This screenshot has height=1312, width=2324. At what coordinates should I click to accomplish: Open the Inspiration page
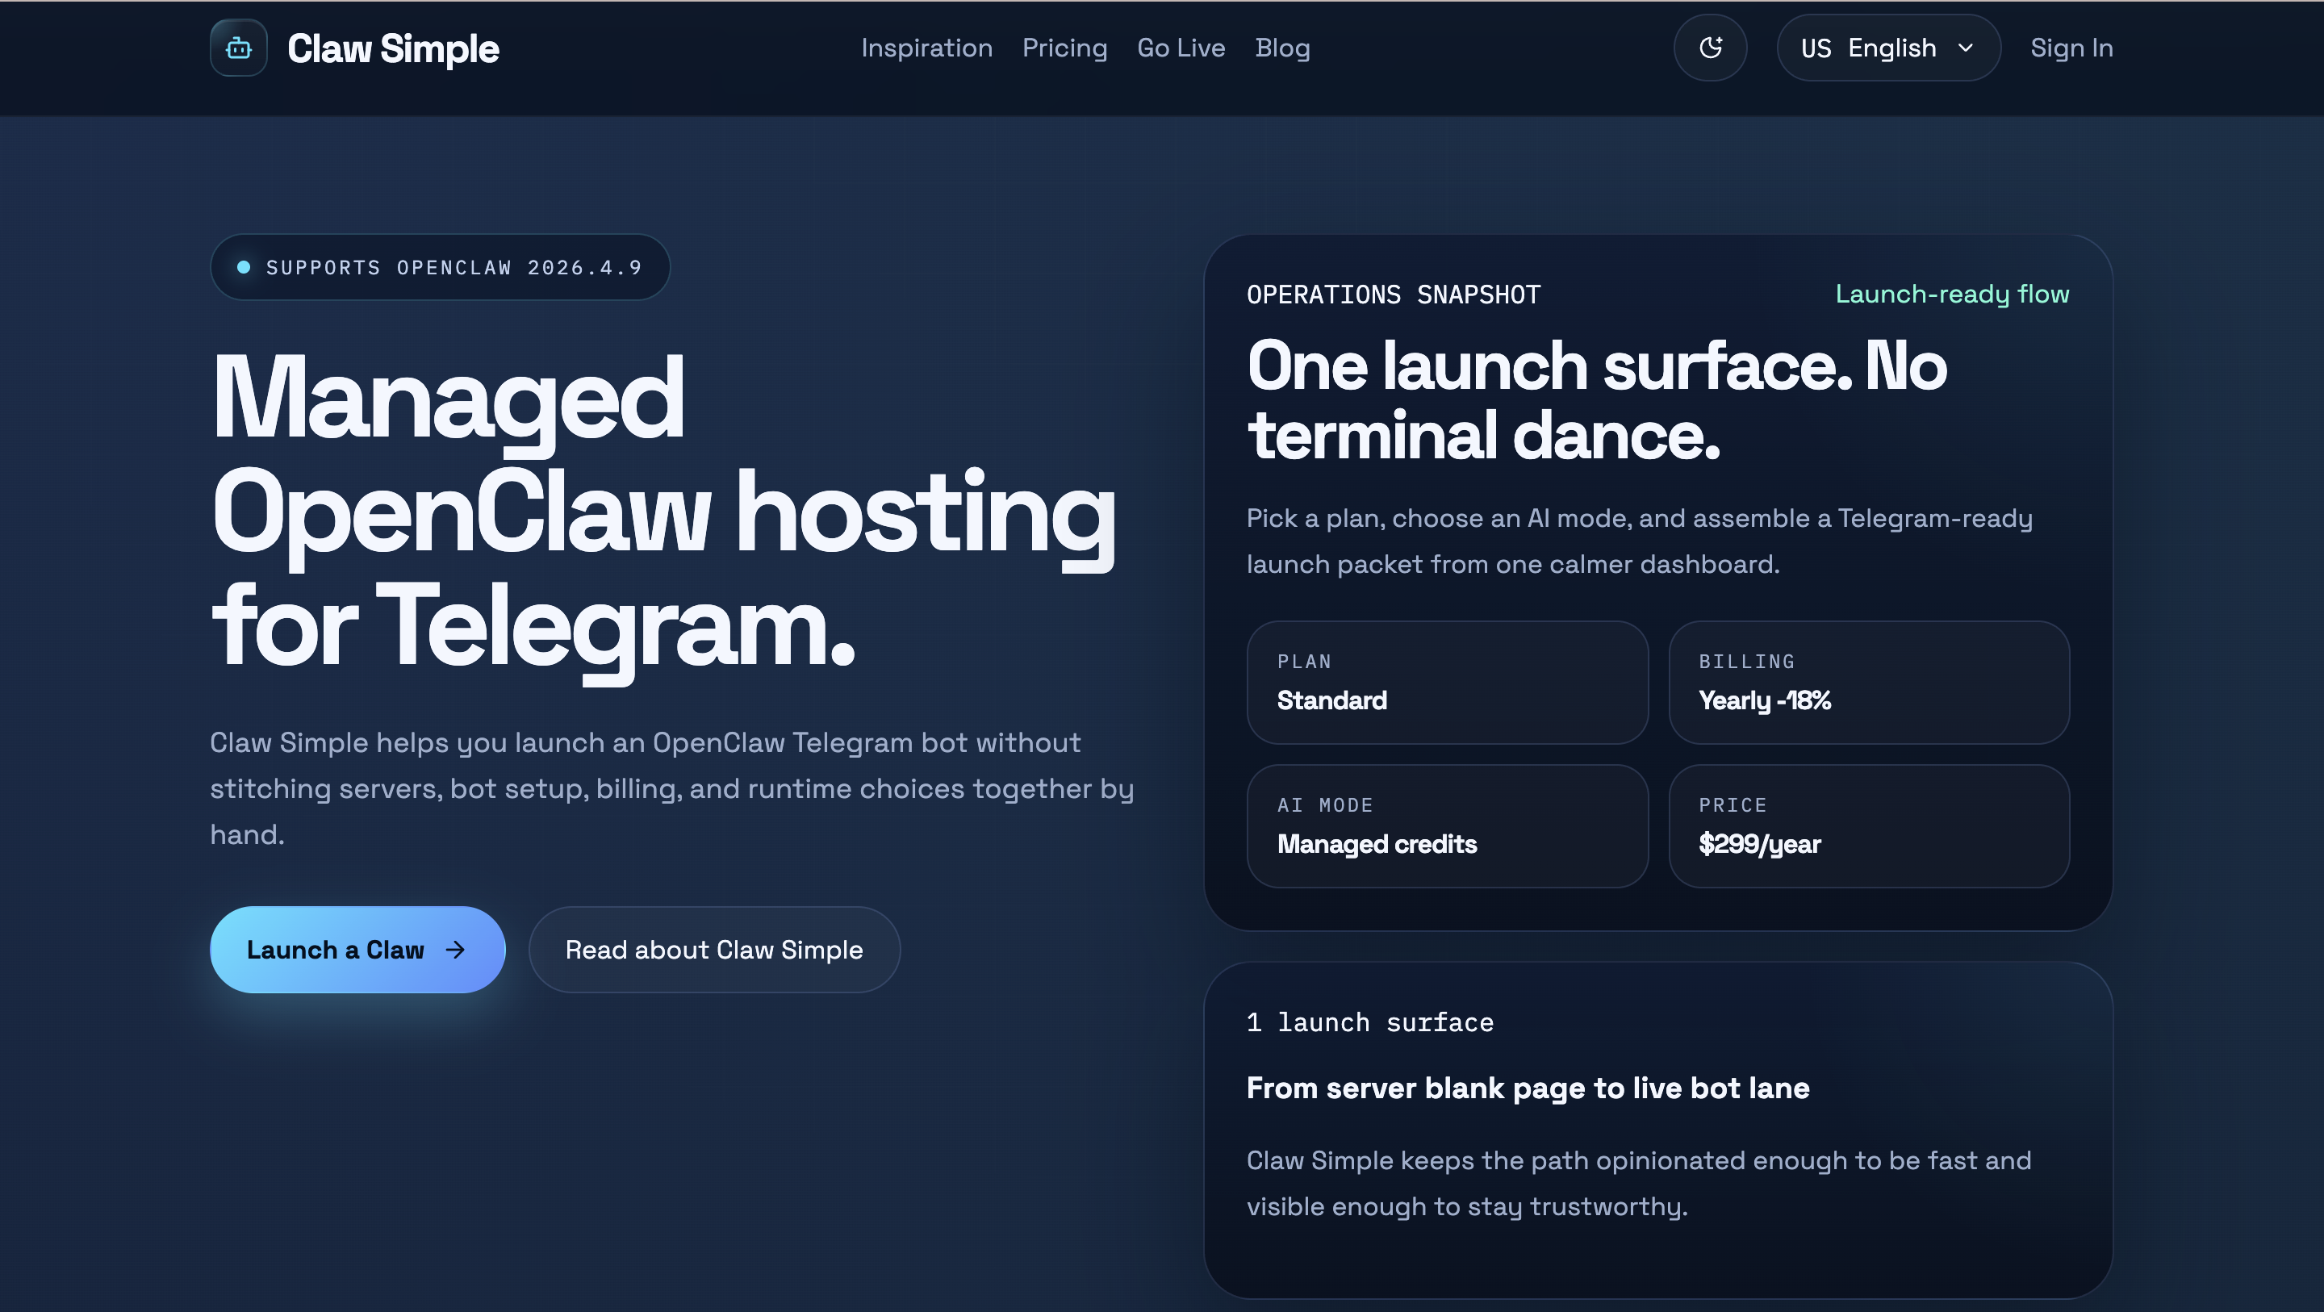click(x=926, y=48)
